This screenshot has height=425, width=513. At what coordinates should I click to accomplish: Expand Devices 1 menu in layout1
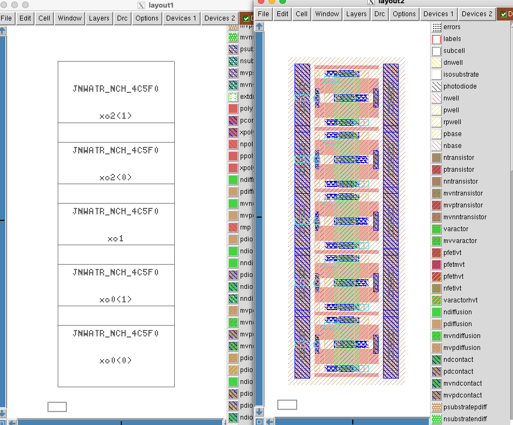[x=181, y=18]
